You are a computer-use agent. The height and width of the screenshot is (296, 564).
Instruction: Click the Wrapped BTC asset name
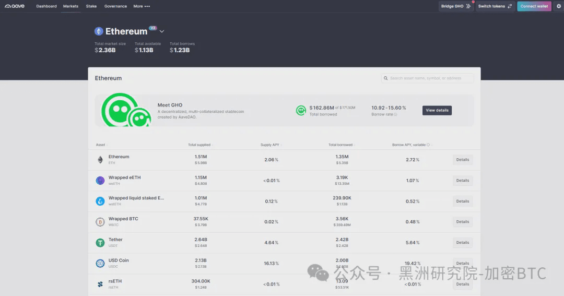[123, 219]
